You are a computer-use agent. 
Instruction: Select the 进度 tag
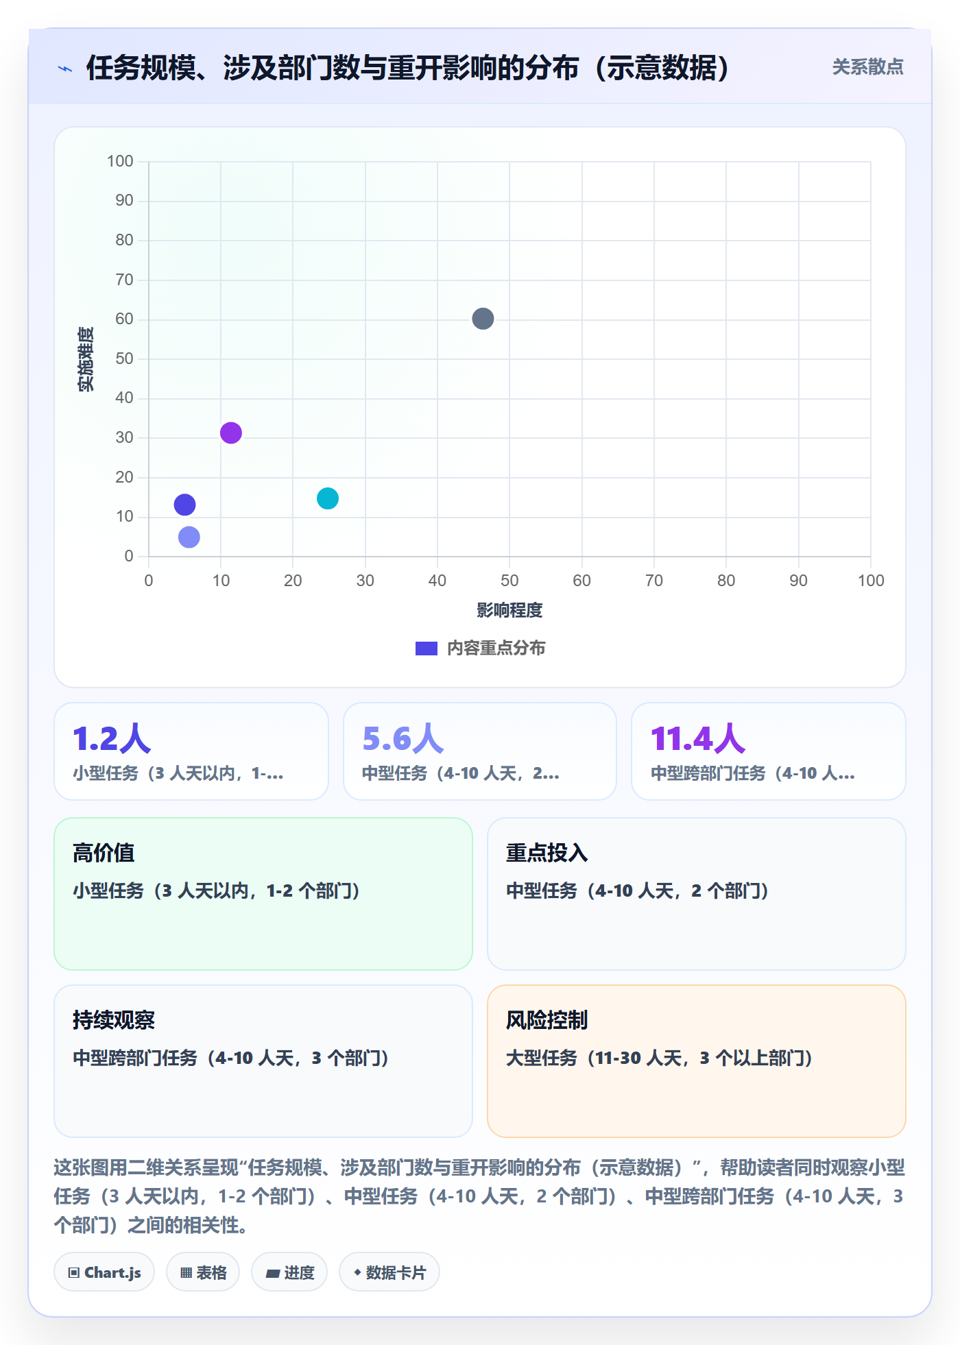[x=289, y=1272]
